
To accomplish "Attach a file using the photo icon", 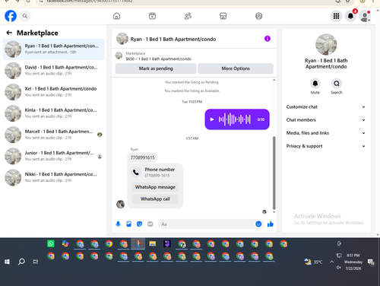I will 128,224.
